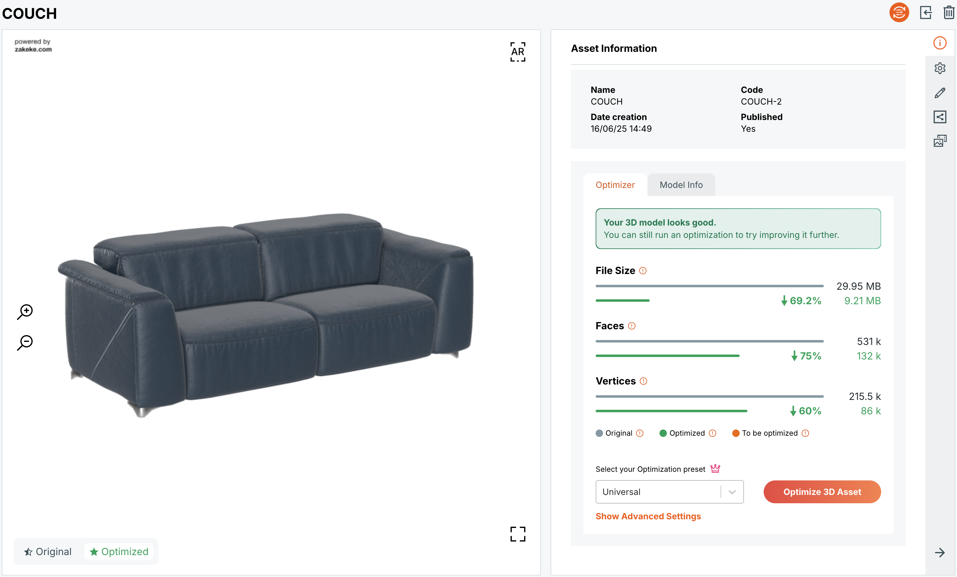Click info icon next to To be optimized

[805, 433]
